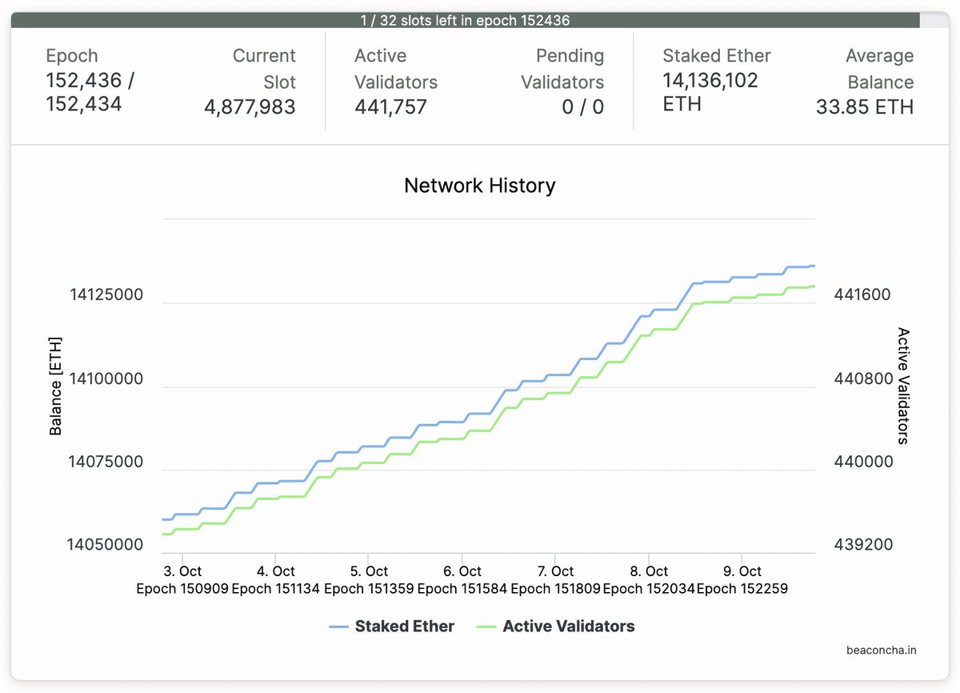
Task: Select the 3. Oct Epoch 150909 axis tick
Action: (x=182, y=580)
